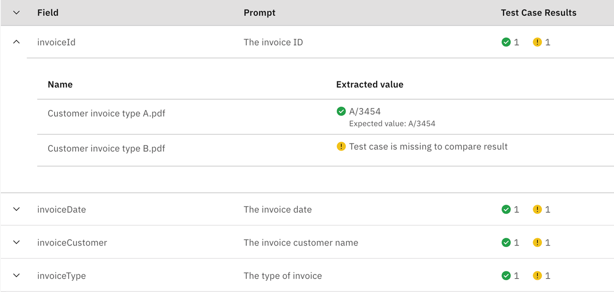Screen dimensions: 614x292
Task: Click the invoiceId field name
Action: pos(56,42)
